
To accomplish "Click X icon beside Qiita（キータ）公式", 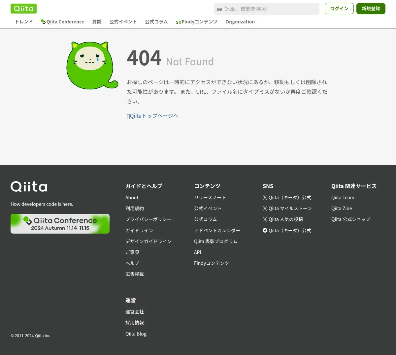I will point(265,198).
